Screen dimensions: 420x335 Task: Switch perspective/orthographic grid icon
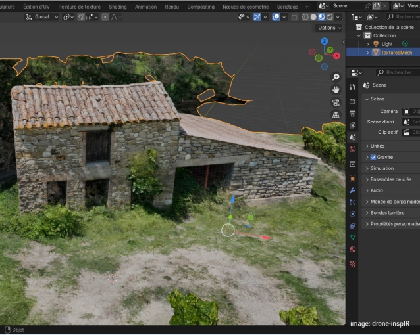pyautogui.click(x=336, y=114)
